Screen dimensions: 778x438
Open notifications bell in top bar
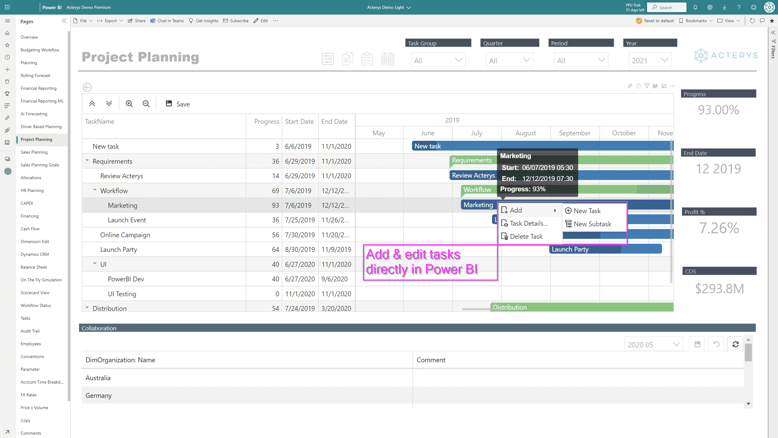point(695,7)
